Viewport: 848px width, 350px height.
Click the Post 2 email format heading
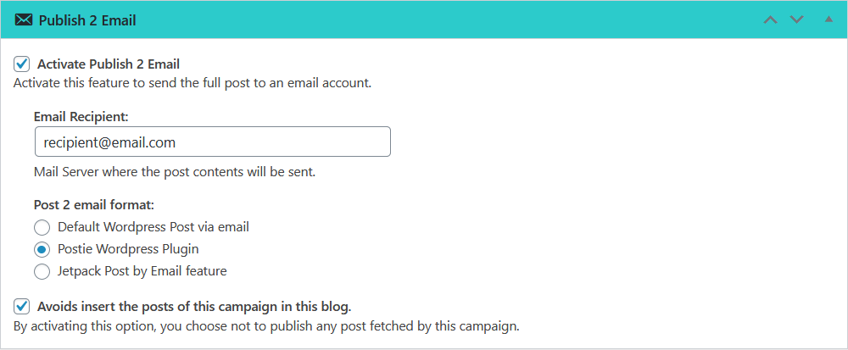(x=94, y=205)
